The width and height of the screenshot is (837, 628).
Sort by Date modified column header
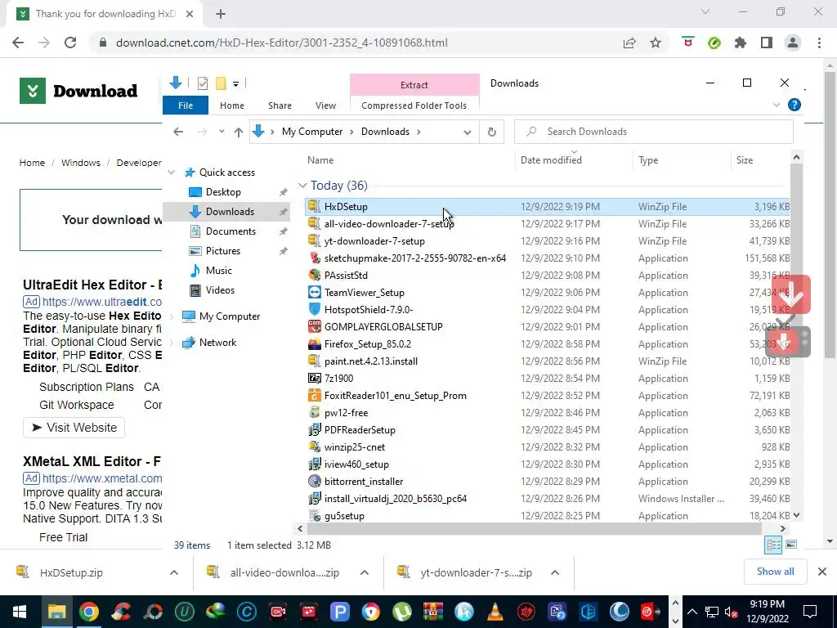pos(551,160)
